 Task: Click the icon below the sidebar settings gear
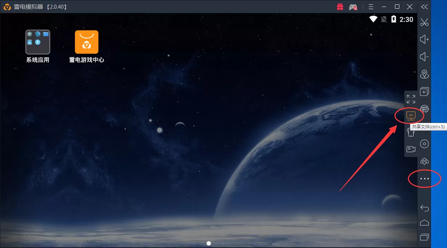[424, 161]
